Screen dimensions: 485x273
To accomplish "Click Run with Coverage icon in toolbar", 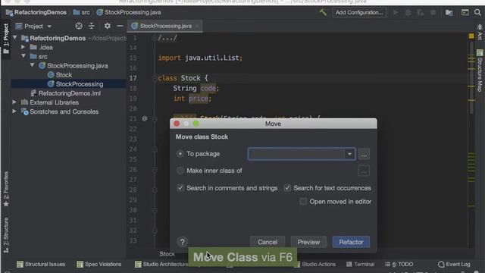I will (x=421, y=13).
